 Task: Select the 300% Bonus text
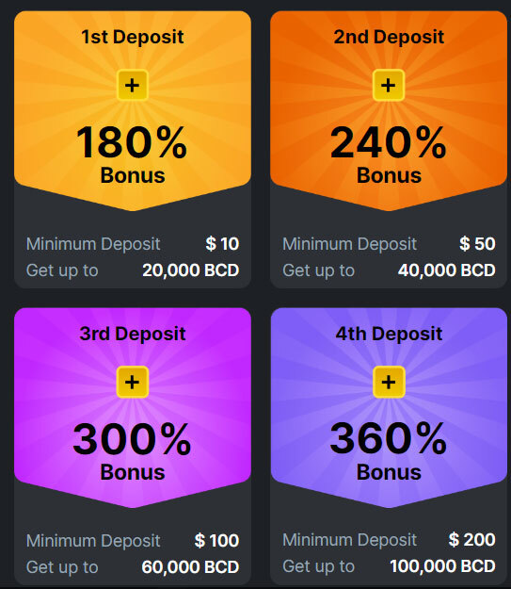click(132, 451)
